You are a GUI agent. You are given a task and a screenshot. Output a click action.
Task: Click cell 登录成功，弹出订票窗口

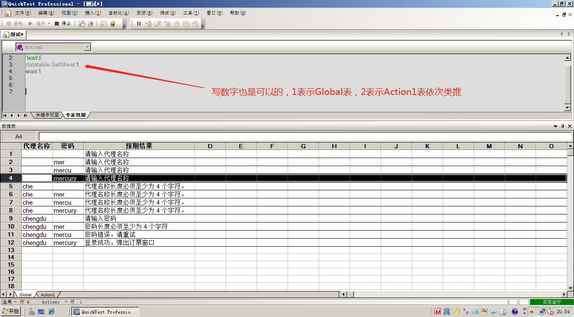(139, 243)
